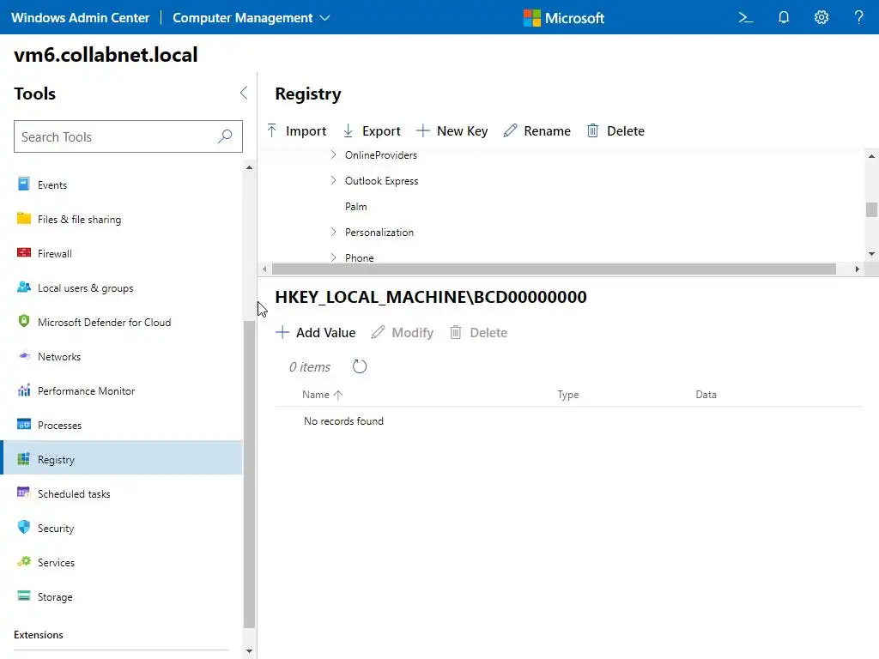Select the Outlook Express key label
Image resolution: width=879 pixels, height=659 pixels.
[x=382, y=180]
